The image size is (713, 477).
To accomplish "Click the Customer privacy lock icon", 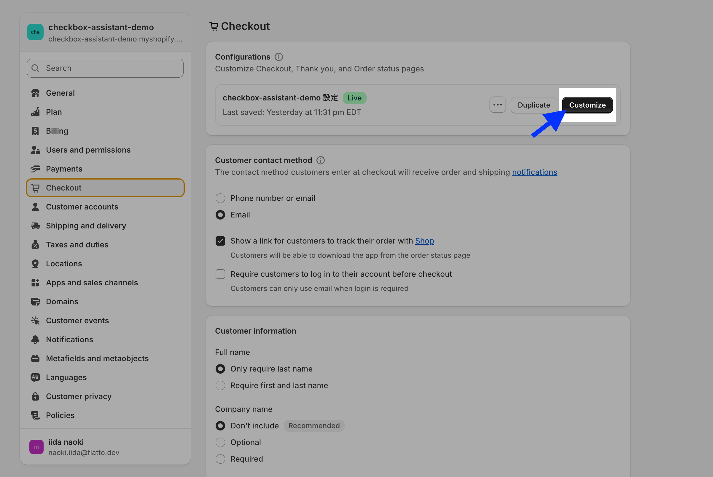I will pyautogui.click(x=35, y=396).
